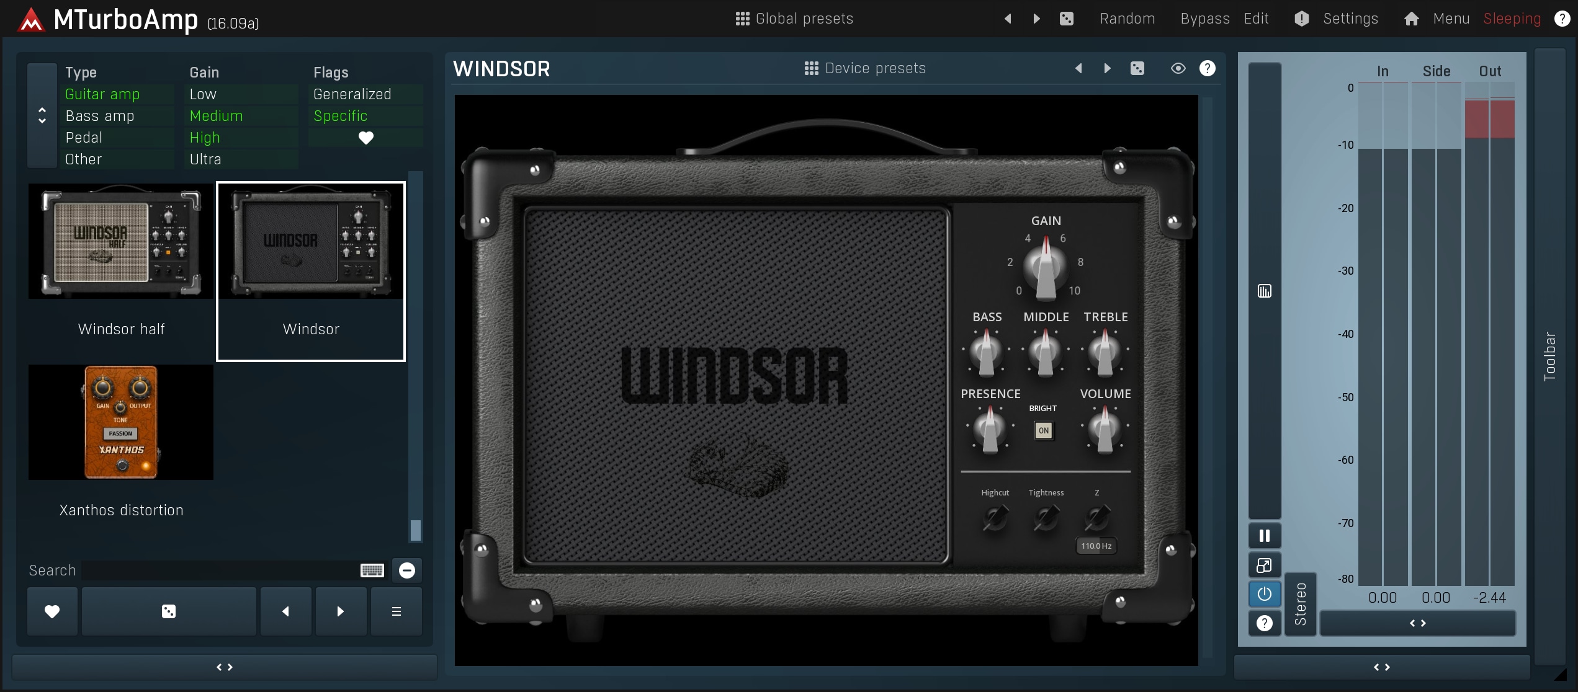This screenshot has height=692, width=1578.
Task: Collapse the left browser panel bottom arrows
Action: click(225, 667)
